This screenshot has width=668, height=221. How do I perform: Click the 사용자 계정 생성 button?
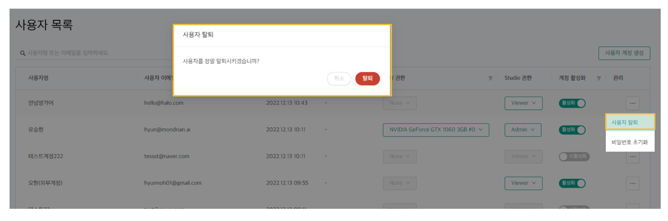624,53
